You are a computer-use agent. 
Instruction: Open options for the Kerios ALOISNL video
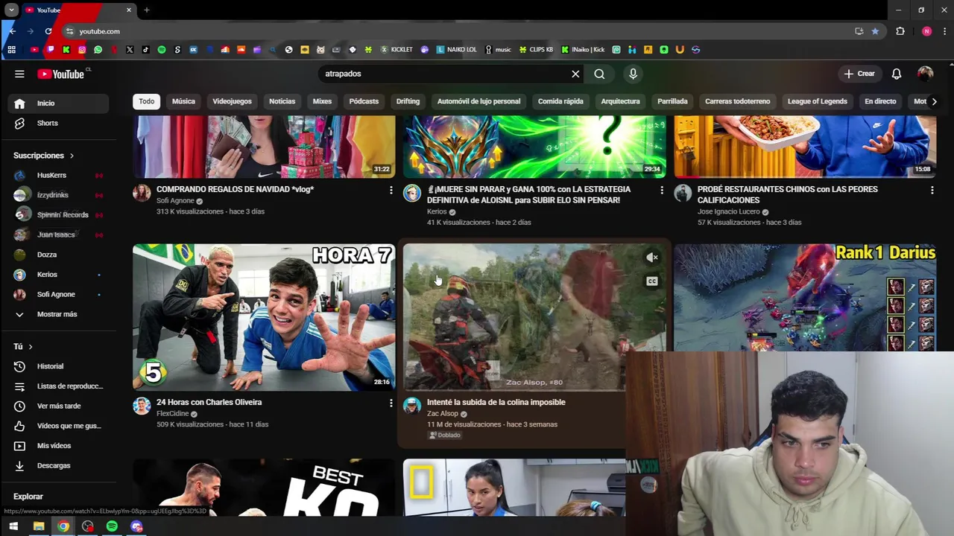[661, 191]
